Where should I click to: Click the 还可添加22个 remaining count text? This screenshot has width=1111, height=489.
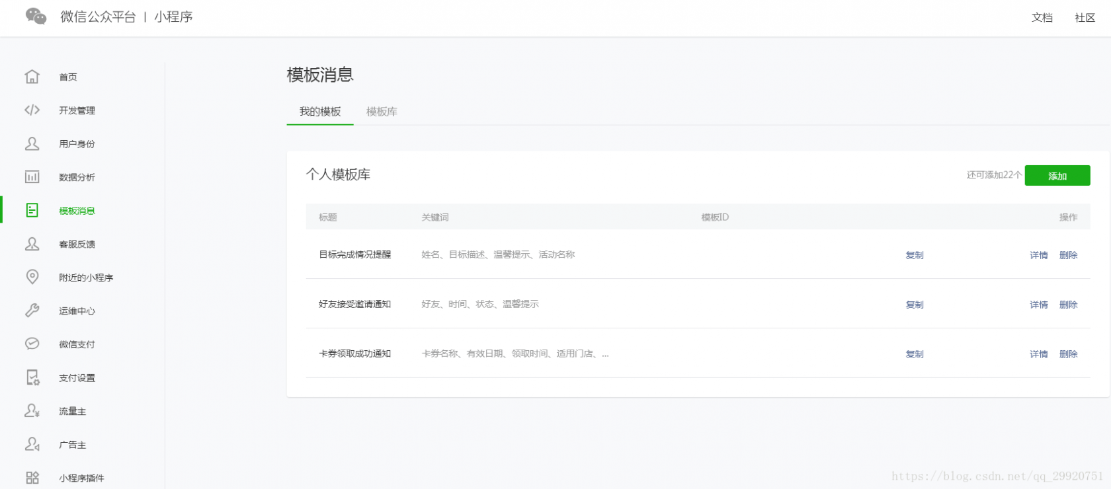coord(994,175)
